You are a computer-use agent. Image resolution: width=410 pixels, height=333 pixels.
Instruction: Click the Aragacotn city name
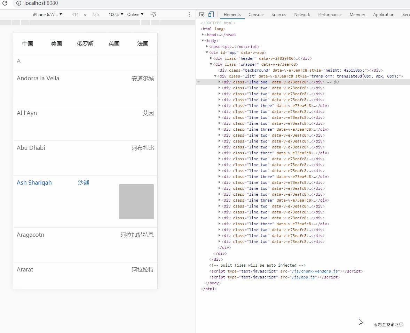coord(30,235)
